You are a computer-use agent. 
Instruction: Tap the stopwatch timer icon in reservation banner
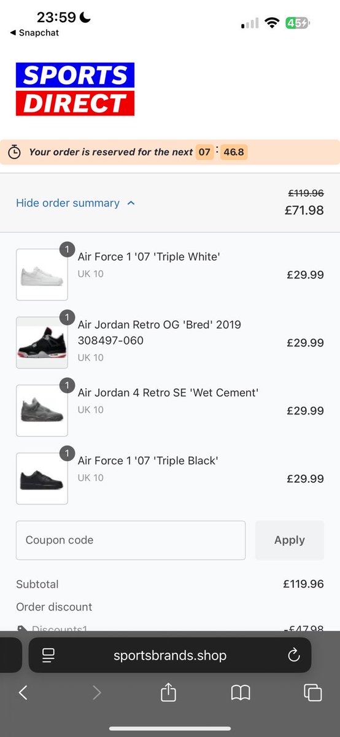click(16, 152)
